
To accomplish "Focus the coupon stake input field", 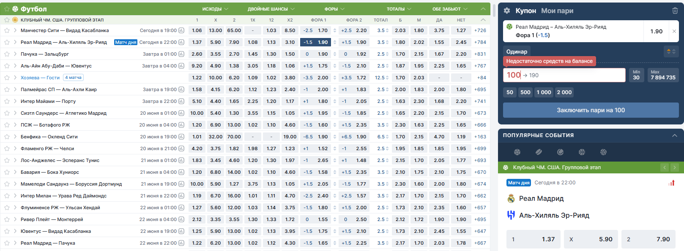I will pyautogui.click(x=564, y=75).
